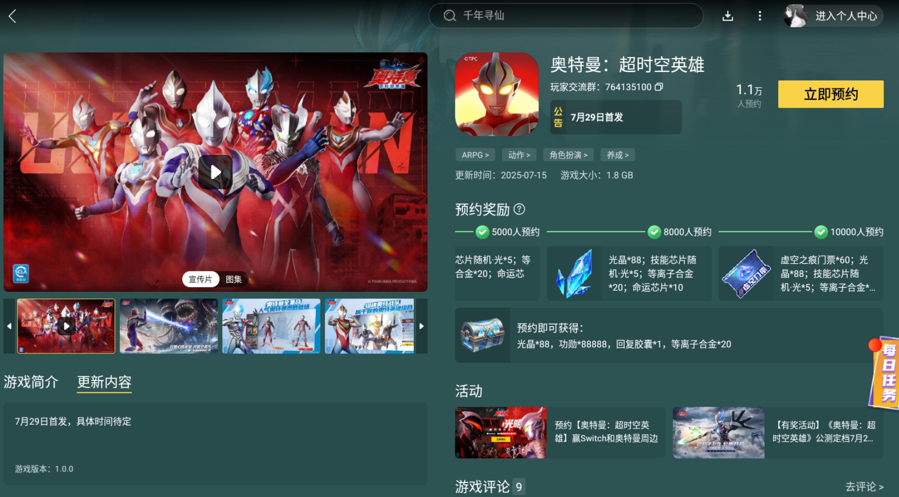Click the 更新时间: 2025-07-15 text
This screenshot has width=899, height=497.
(501, 175)
